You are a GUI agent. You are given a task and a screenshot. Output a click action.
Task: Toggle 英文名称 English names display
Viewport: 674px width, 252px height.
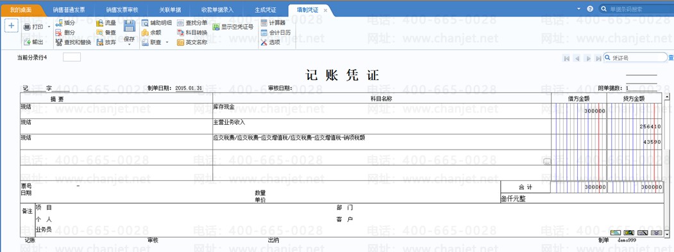(x=192, y=42)
